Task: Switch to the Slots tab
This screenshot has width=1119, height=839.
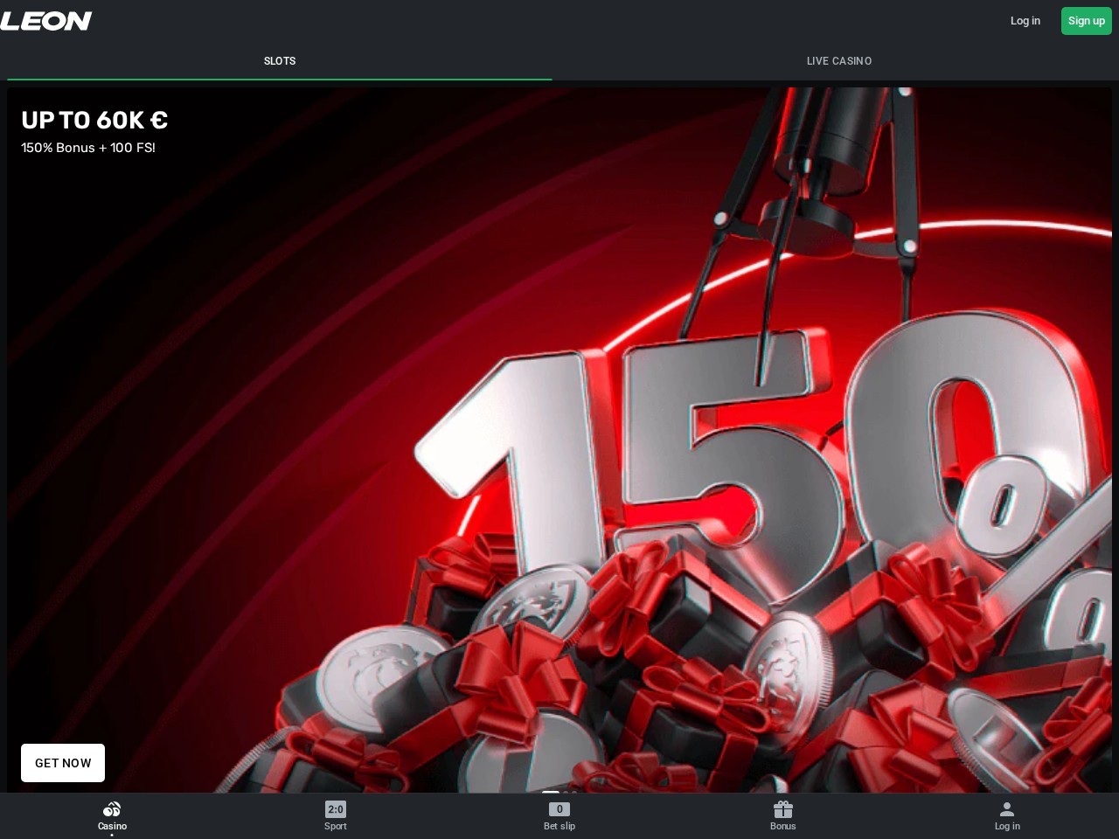Action: pos(280,61)
